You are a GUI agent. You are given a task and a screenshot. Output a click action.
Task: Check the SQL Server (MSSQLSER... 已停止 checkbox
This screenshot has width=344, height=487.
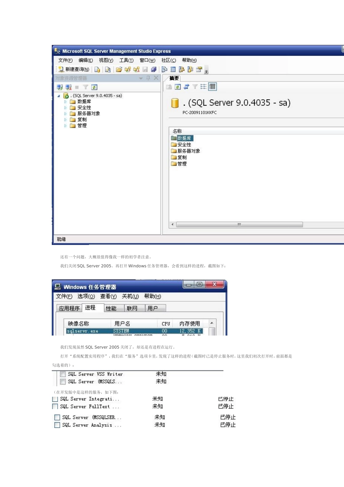(x=57, y=417)
